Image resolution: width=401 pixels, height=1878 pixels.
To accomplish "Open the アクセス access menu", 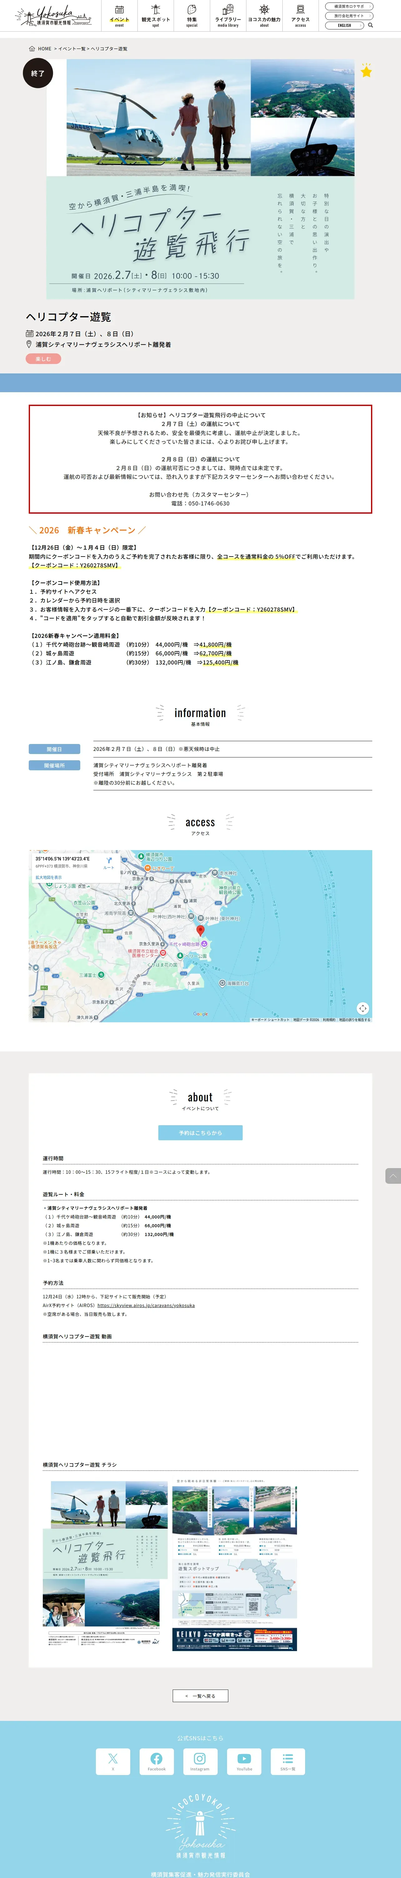I will 300,16.
